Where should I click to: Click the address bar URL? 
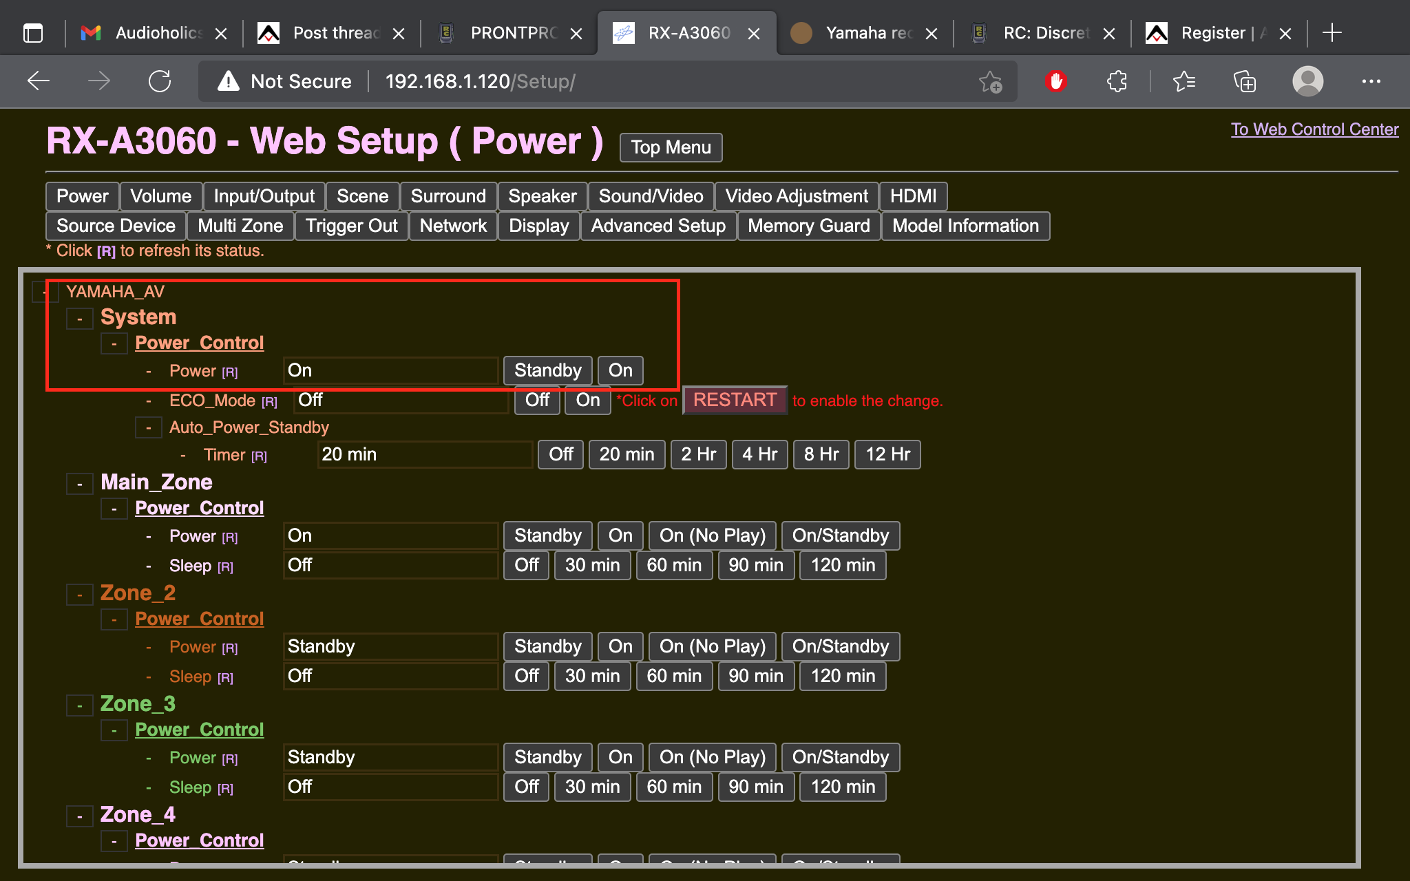point(481,81)
